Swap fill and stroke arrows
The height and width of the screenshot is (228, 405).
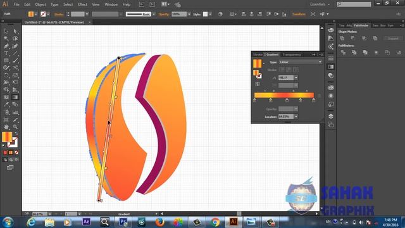point(16,134)
